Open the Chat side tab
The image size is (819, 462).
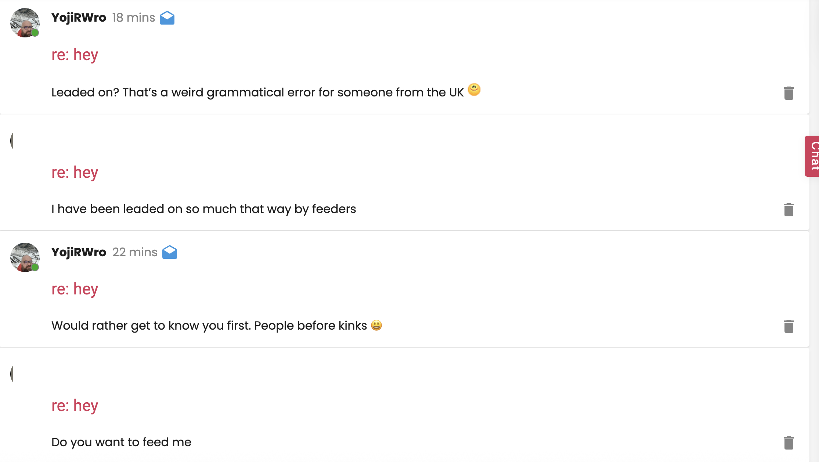[813, 156]
